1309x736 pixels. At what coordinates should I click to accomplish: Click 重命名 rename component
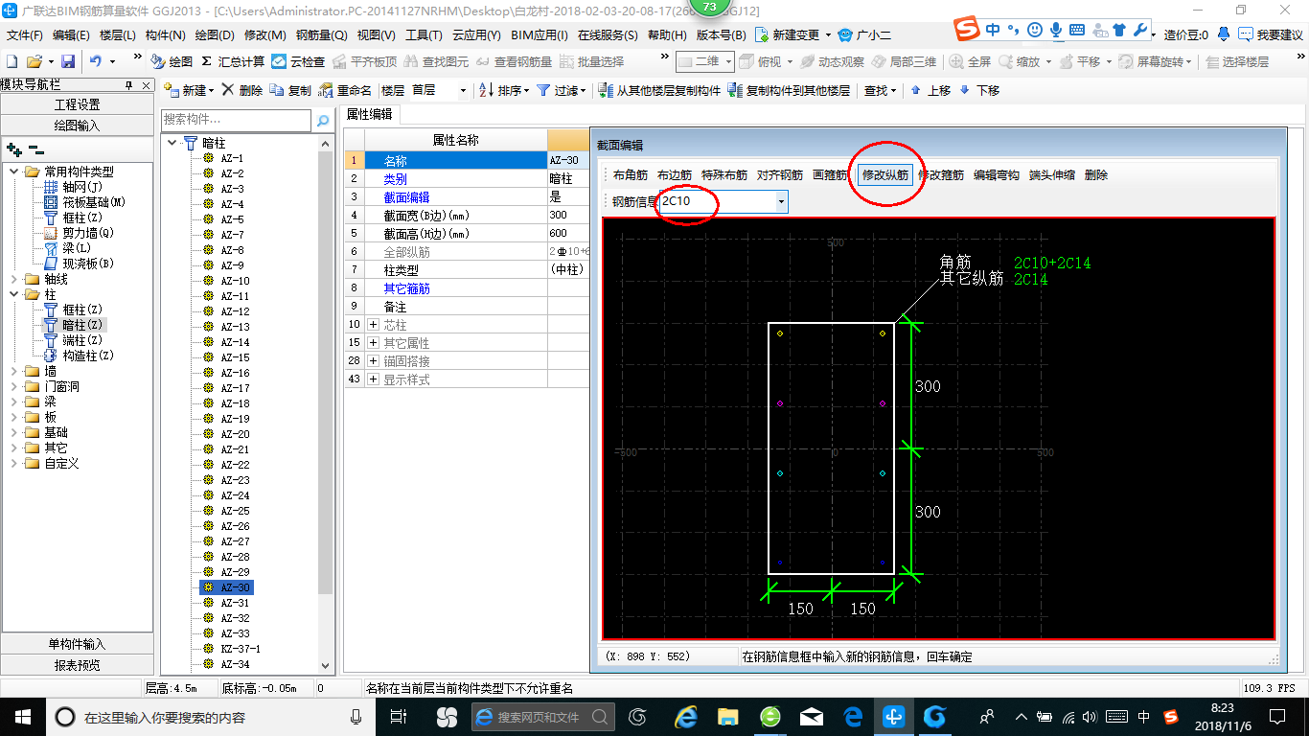345,91
